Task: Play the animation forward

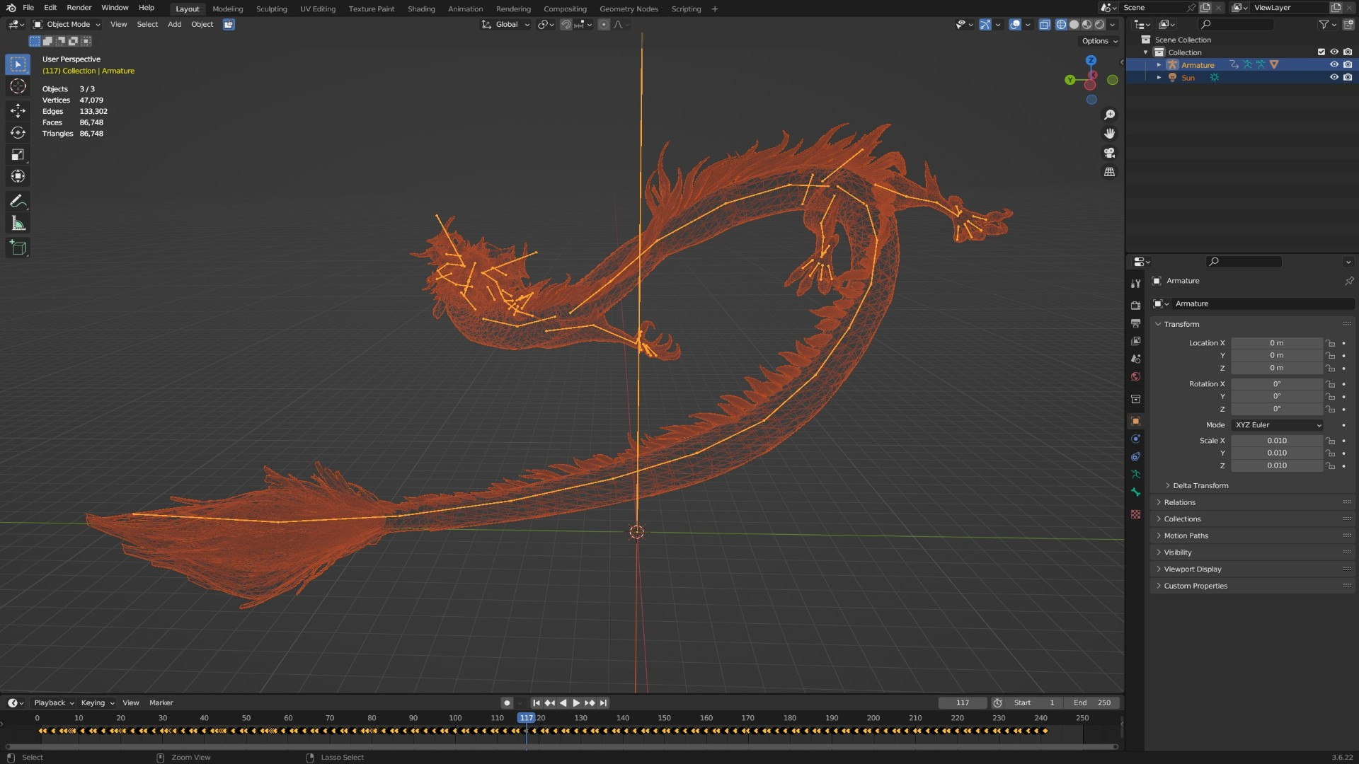Action: 576,702
